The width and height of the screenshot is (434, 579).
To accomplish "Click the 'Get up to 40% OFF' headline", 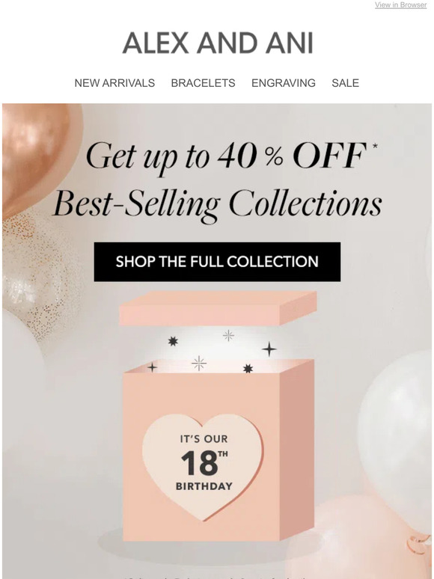I will [226, 156].
